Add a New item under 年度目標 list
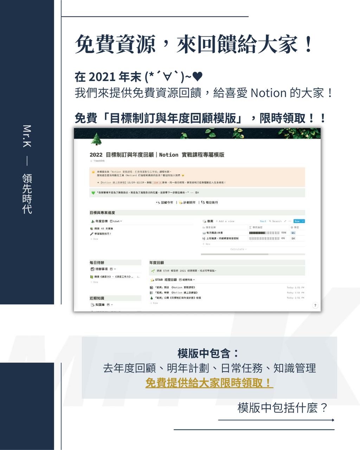This screenshot has width=360, height=450. [94, 239]
